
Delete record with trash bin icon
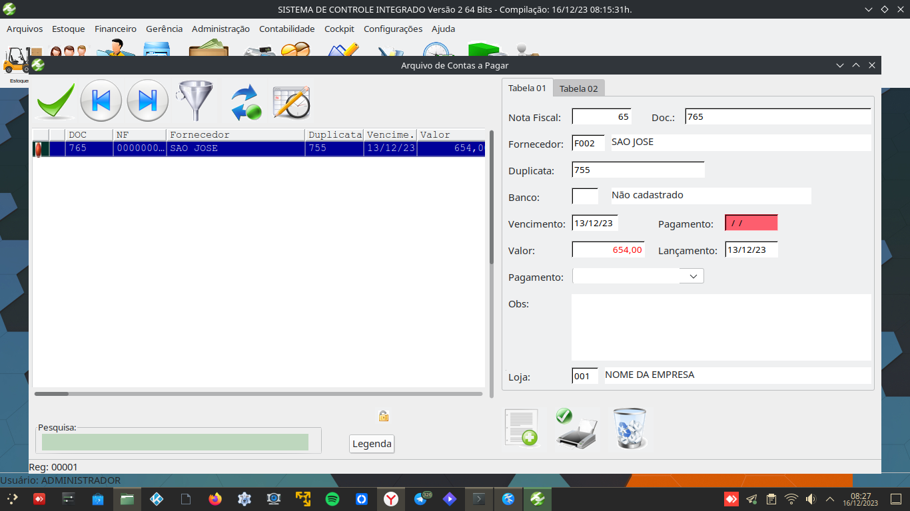point(630,429)
